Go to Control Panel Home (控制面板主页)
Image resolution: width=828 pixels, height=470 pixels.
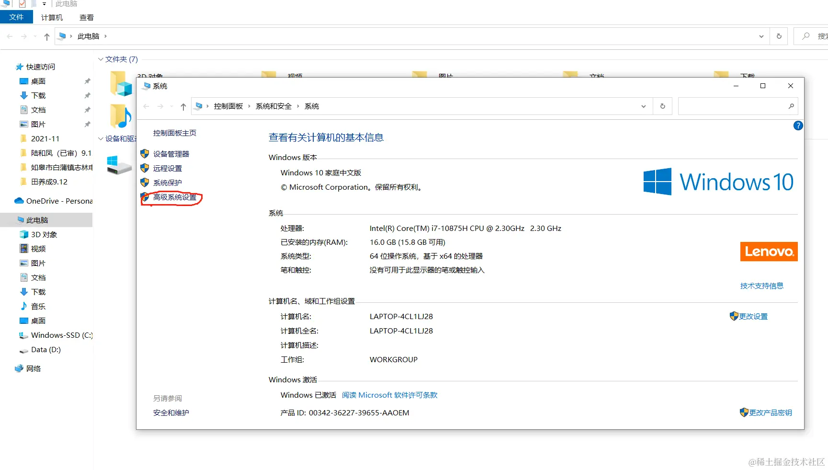click(x=175, y=133)
